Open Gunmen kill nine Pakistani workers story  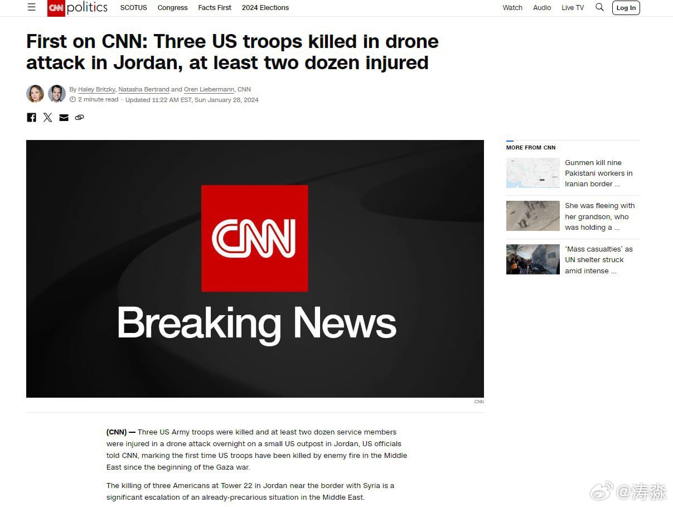(599, 173)
